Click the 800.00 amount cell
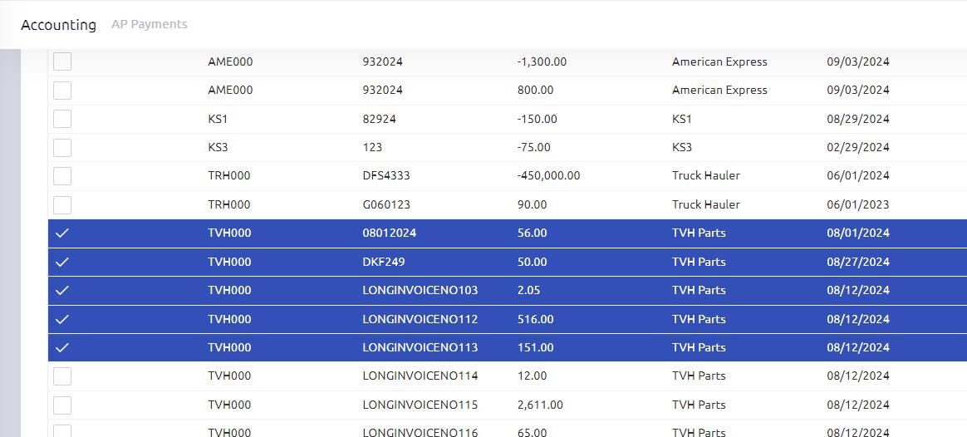 coord(535,90)
